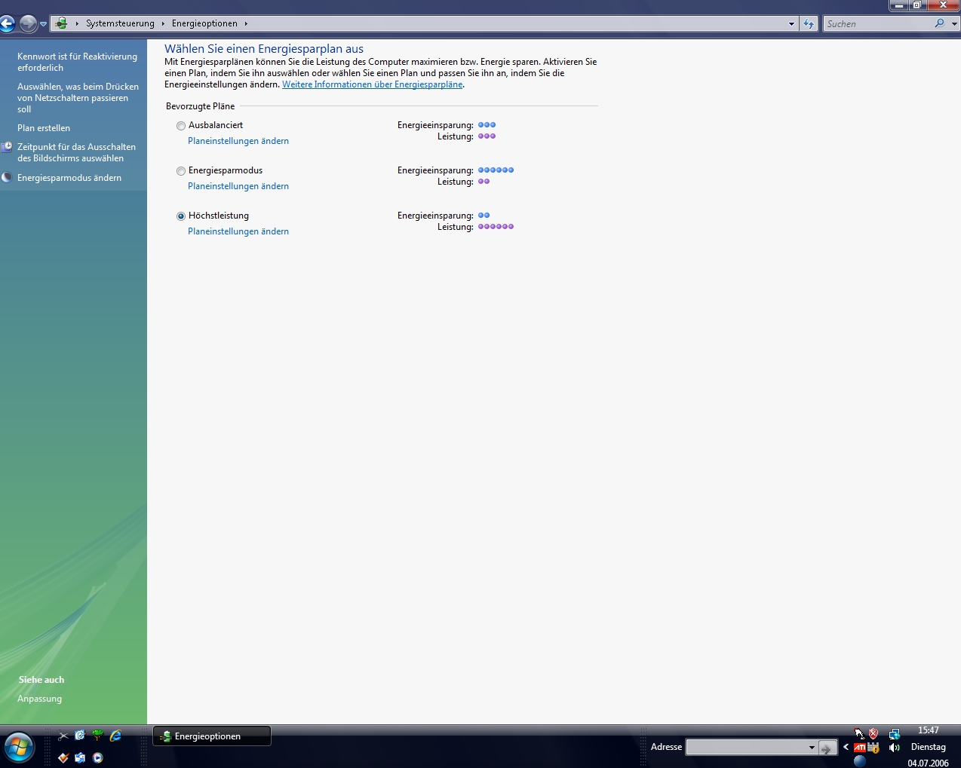Navigate to Systemsteuerung breadcrumb
This screenshot has width=961, height=768.
(x=120, y=23)
